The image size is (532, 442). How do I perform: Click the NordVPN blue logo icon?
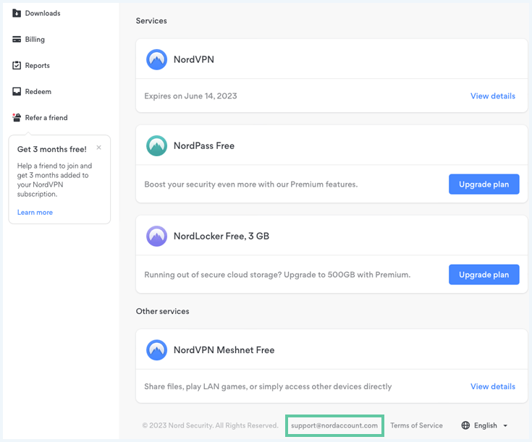pos(157,60)
